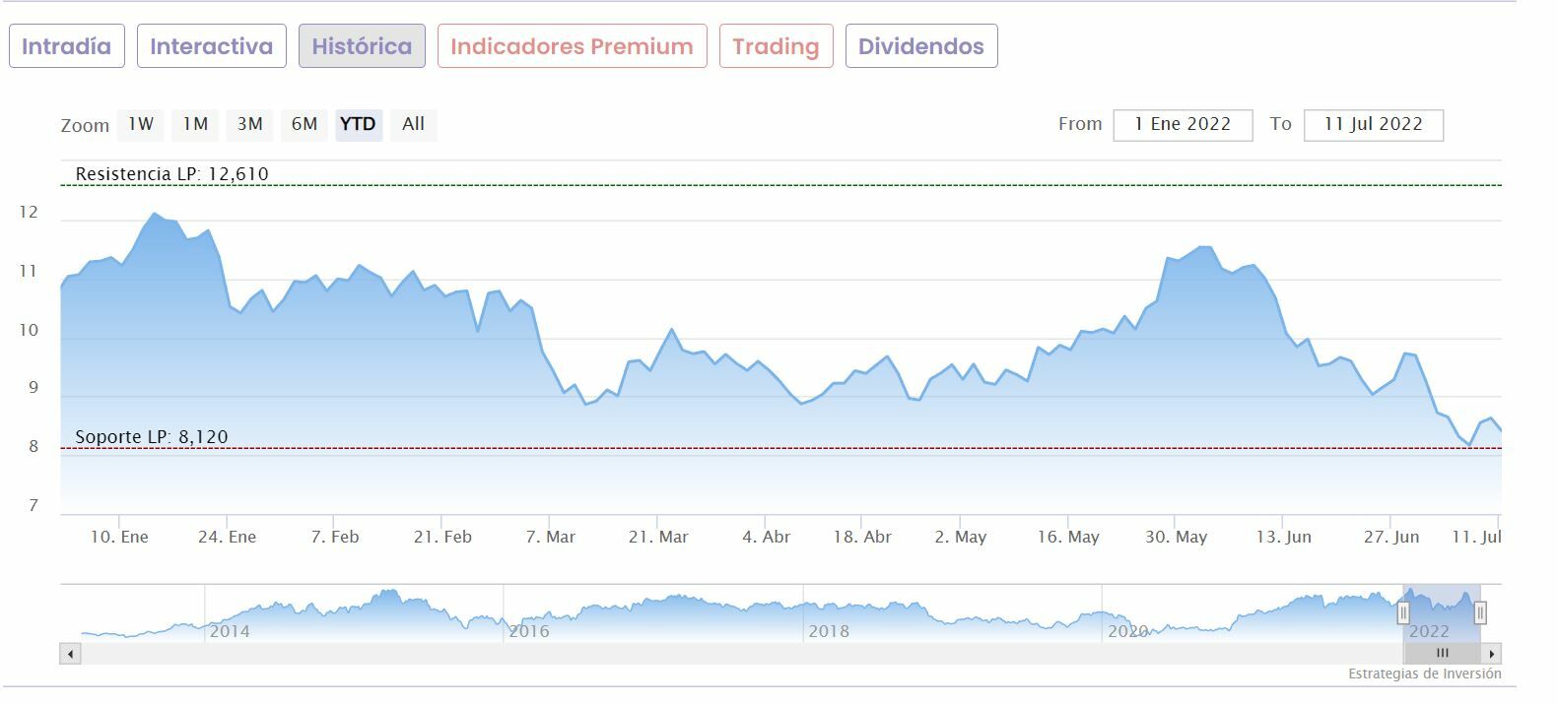This screenshot has width=1558, height=705.
Task: Click the navigator left range handle
Action: (1403, 613)
